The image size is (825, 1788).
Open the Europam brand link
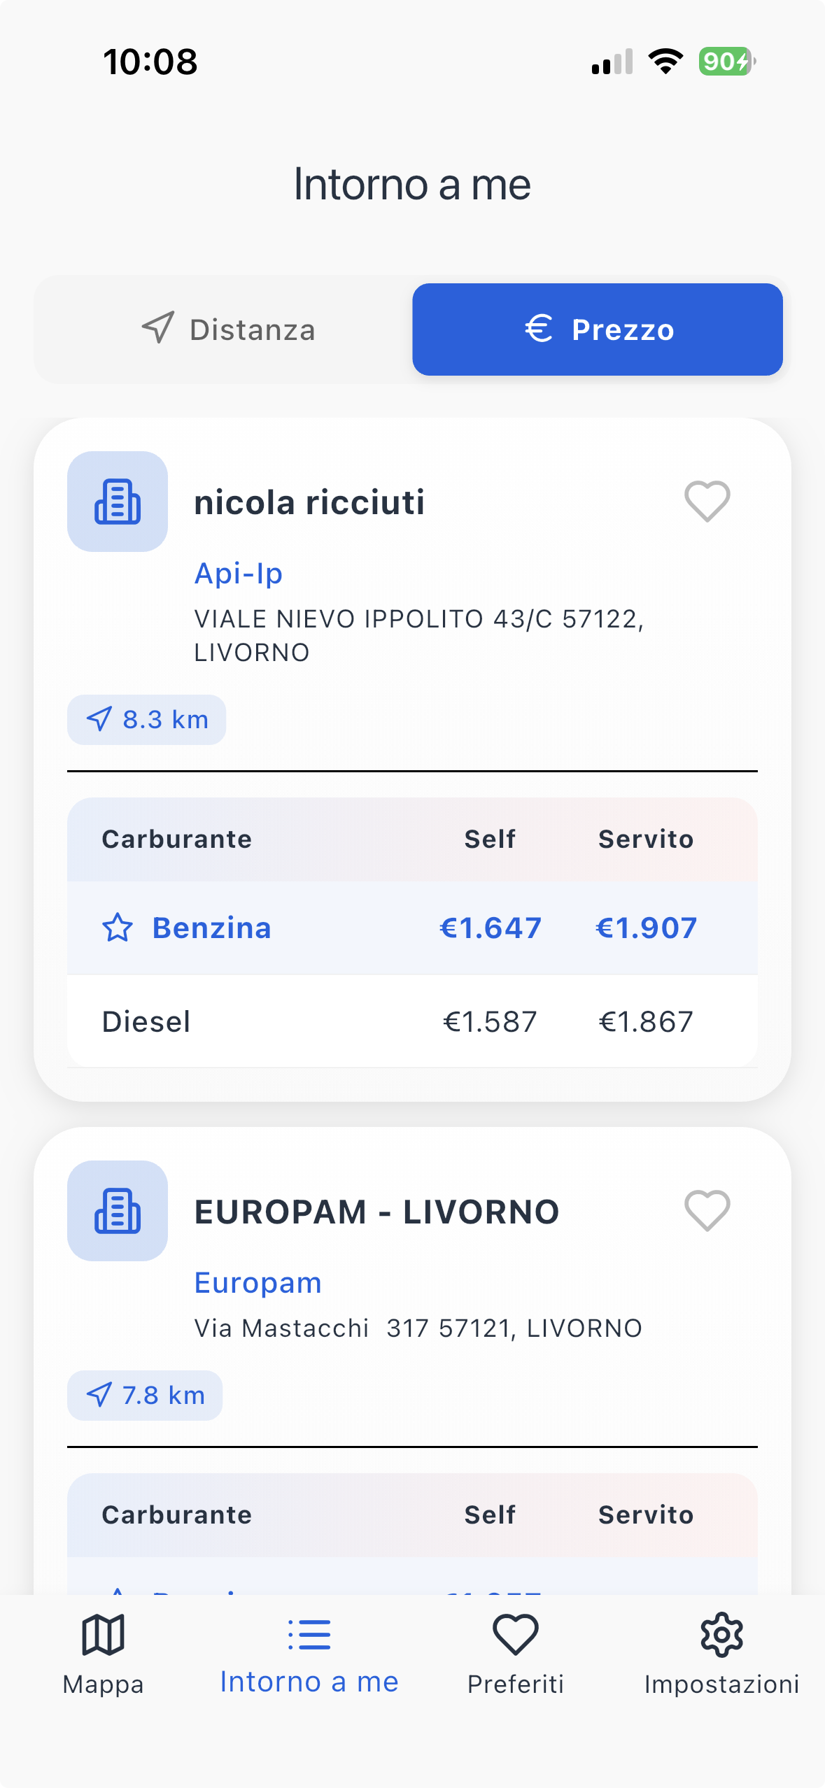258,1283
